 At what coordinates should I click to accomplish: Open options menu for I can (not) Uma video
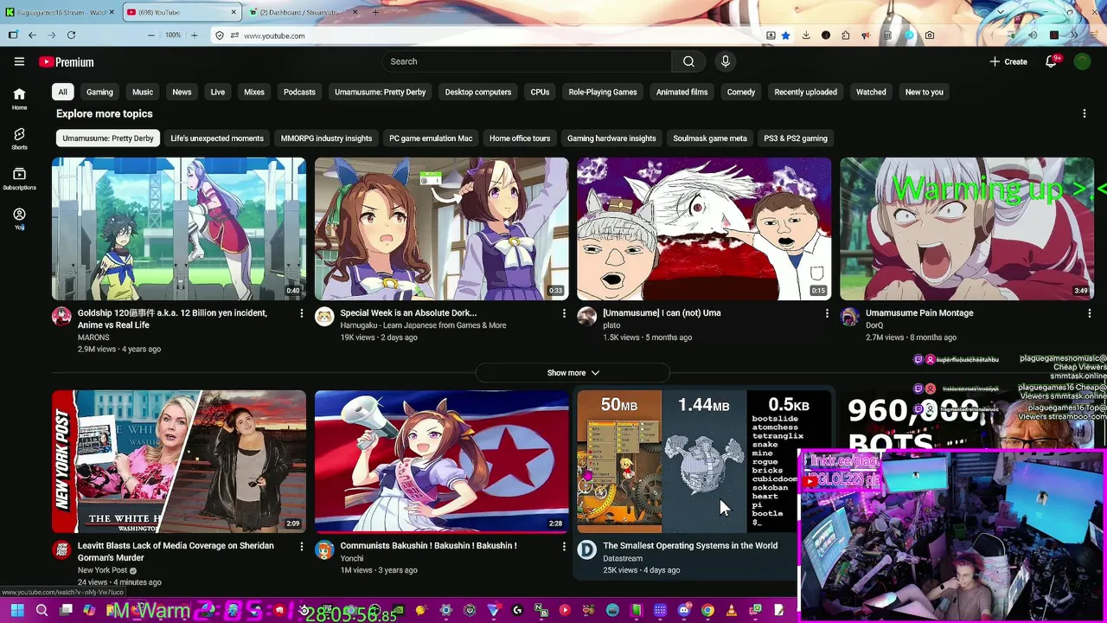tap(826, 313)
